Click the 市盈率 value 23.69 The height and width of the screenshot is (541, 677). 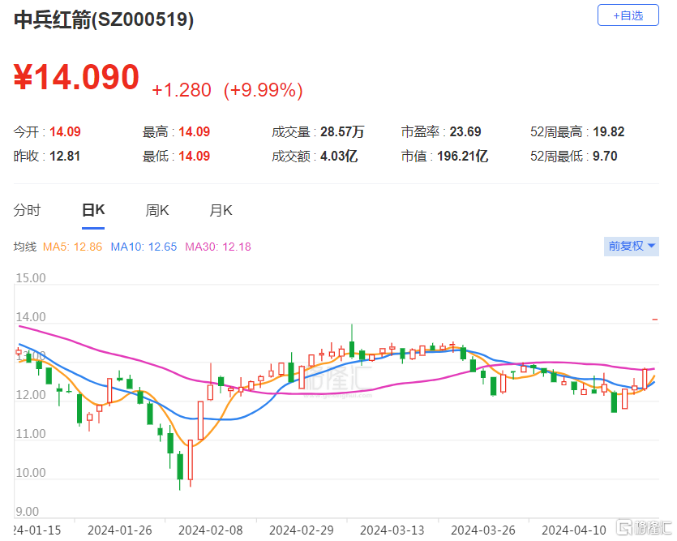click(465, 131)
